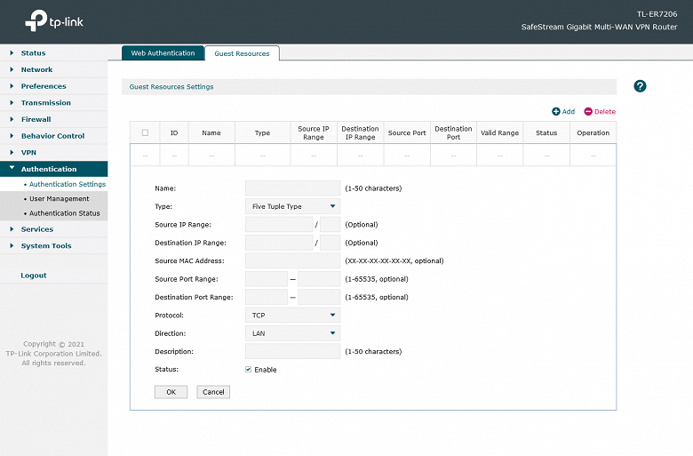Open the Direction dropdown showing LAN
Screen dimensions: 693x456
(x=292, y=333)
